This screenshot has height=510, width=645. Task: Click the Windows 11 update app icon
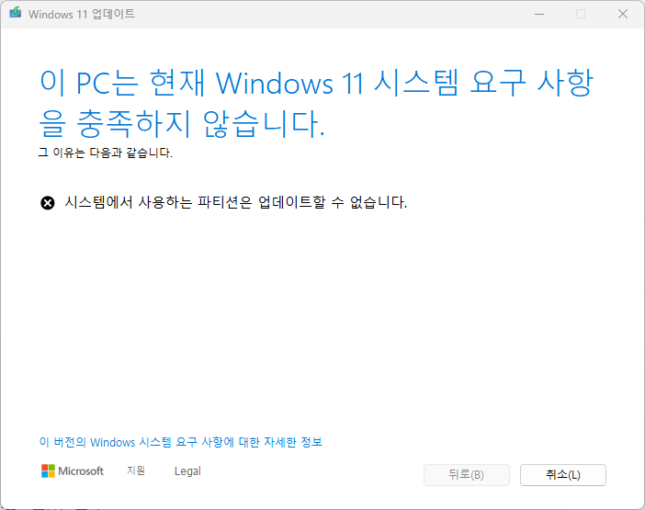click(x=16, y=13)
